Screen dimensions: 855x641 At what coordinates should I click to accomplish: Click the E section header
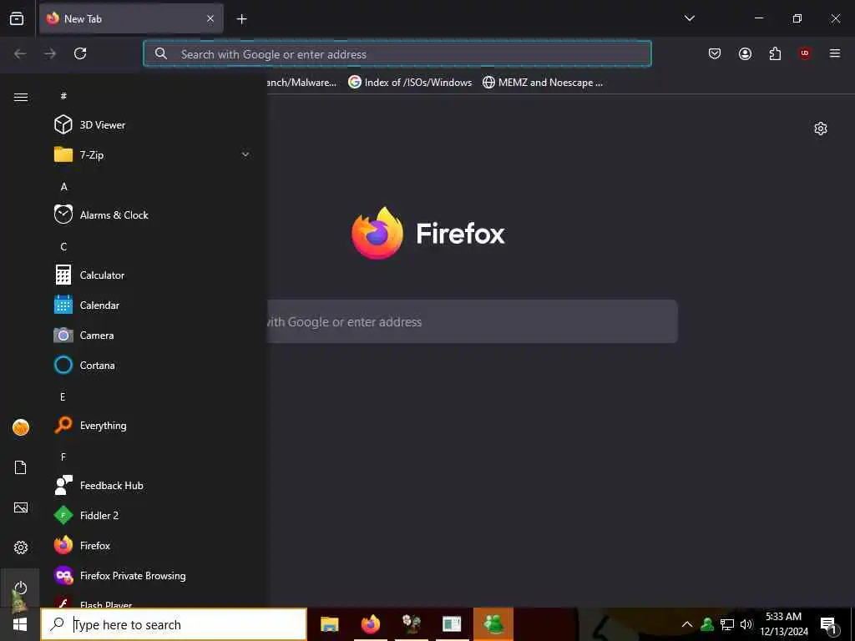pos(63,396)
